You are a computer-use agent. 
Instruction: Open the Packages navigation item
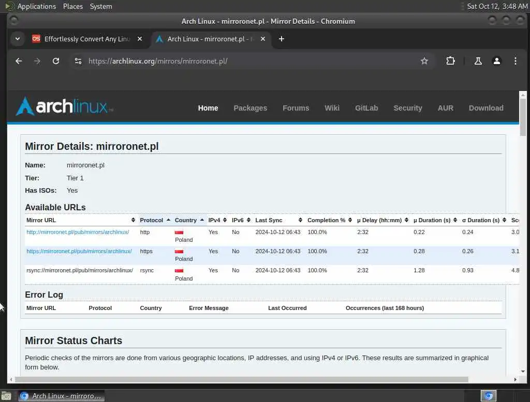tap(250, 108)
